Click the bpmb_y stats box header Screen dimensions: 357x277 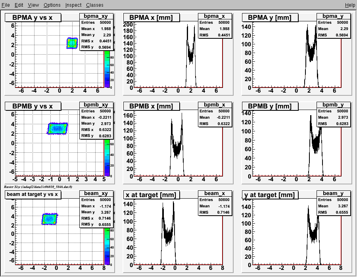click(334, 105)
